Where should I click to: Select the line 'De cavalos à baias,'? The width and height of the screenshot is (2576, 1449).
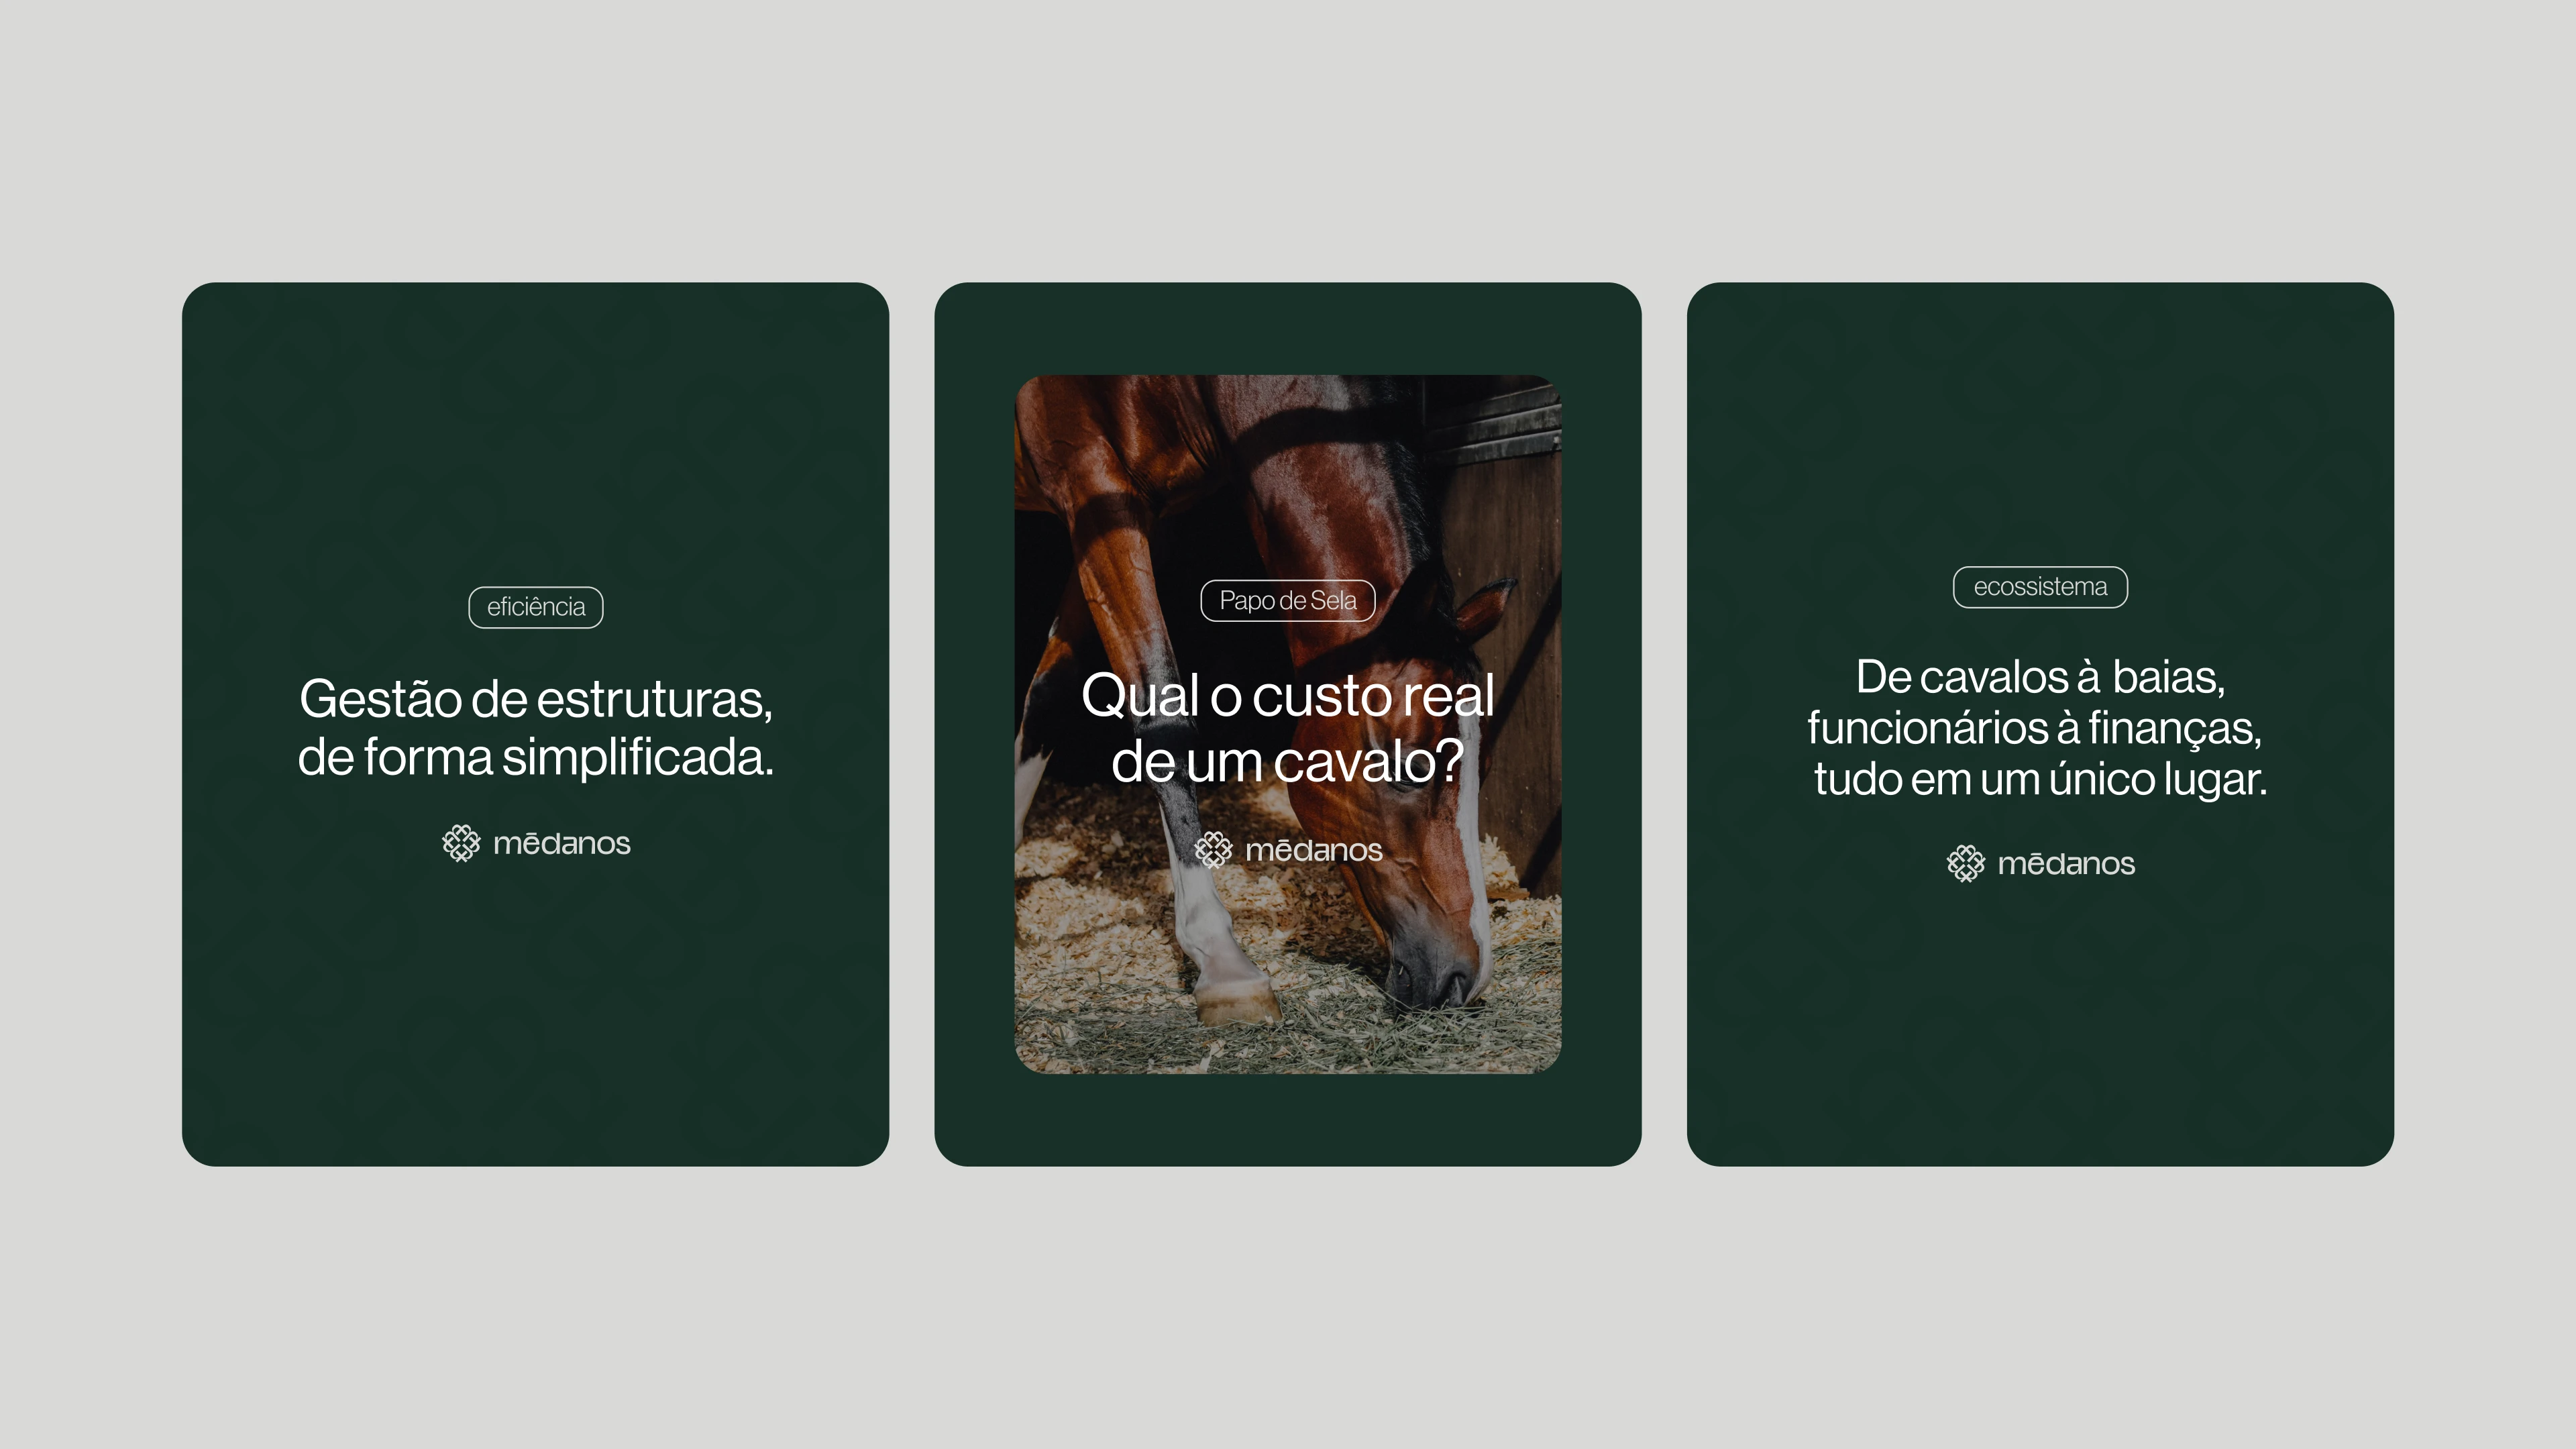tap(2041, 678)
